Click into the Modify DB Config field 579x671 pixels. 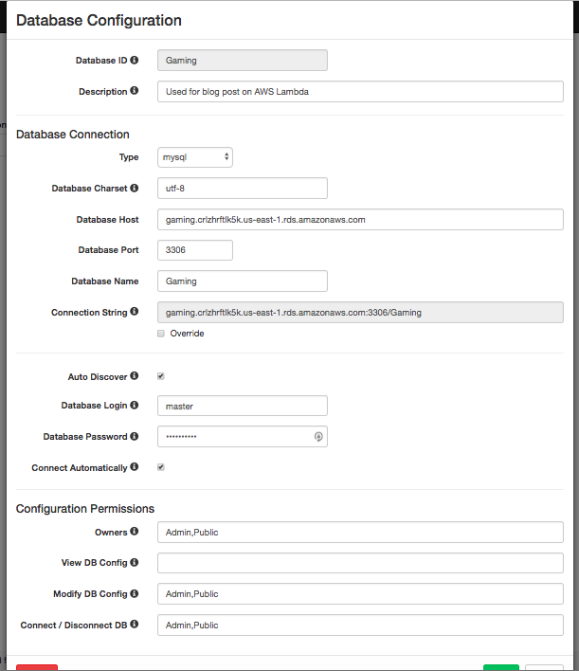360,594
